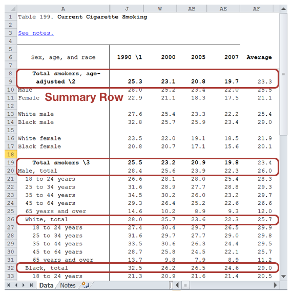The height and width of the screenshot is (295, 292).
Task: Select the highlighted row 18 header
Action: click(11, 155)
